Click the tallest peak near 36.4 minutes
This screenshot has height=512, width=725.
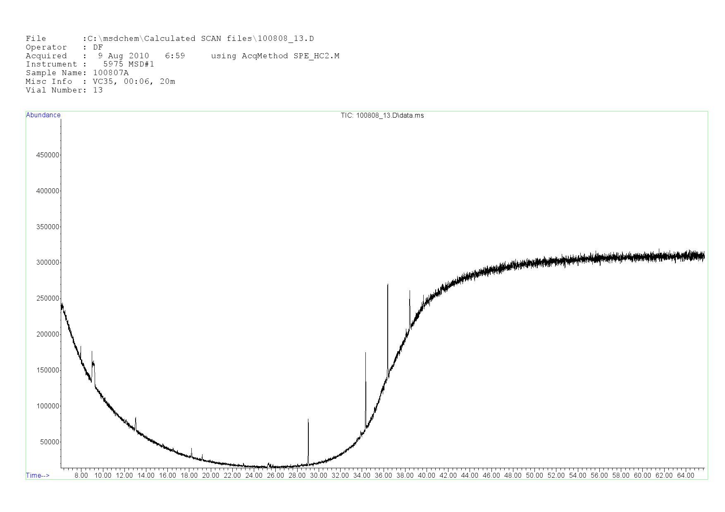(388, 286)
